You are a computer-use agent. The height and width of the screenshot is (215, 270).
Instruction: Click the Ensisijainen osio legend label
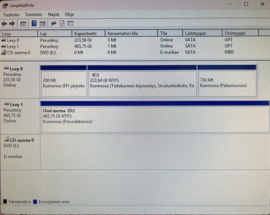(x=54, y=202)
